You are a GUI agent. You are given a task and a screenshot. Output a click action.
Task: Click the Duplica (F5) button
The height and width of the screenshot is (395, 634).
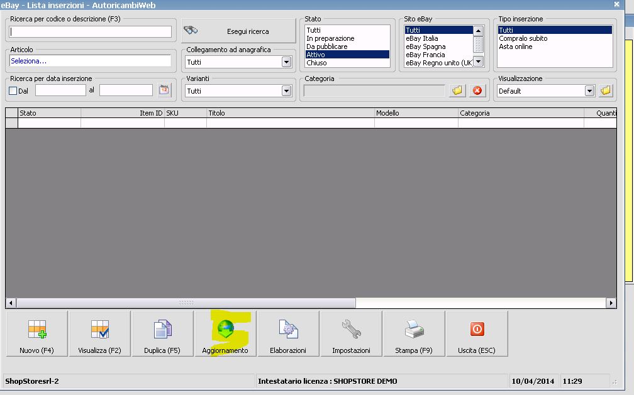click(162, 333)
